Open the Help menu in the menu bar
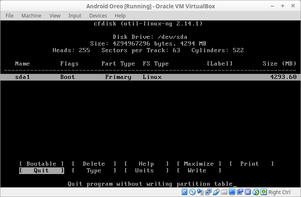301x197 pixels. (120, 15)
